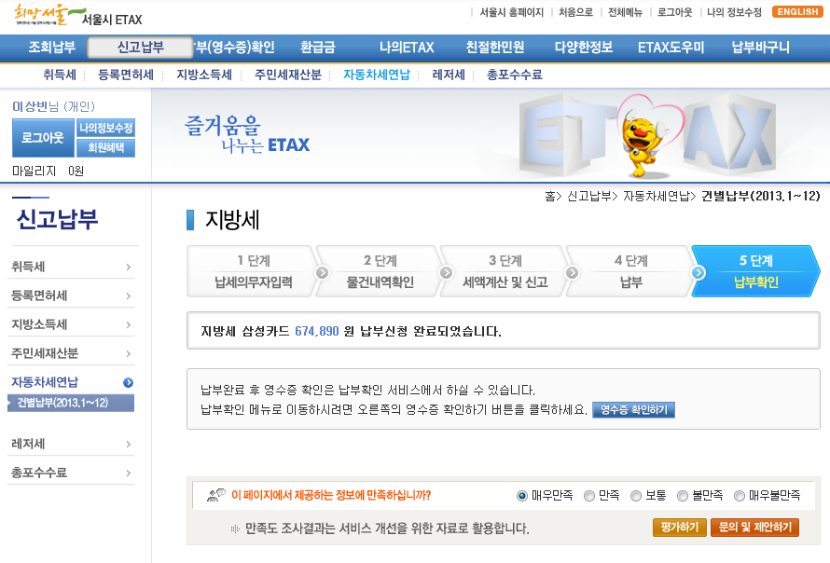Click the 영수증 확인하기 button
Screen dimensions: 830x563
pos(633,409)
